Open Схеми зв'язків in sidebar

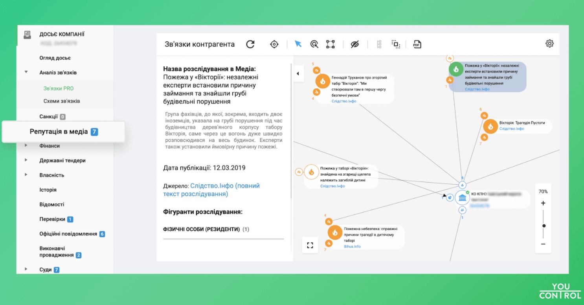coord(62,101)
